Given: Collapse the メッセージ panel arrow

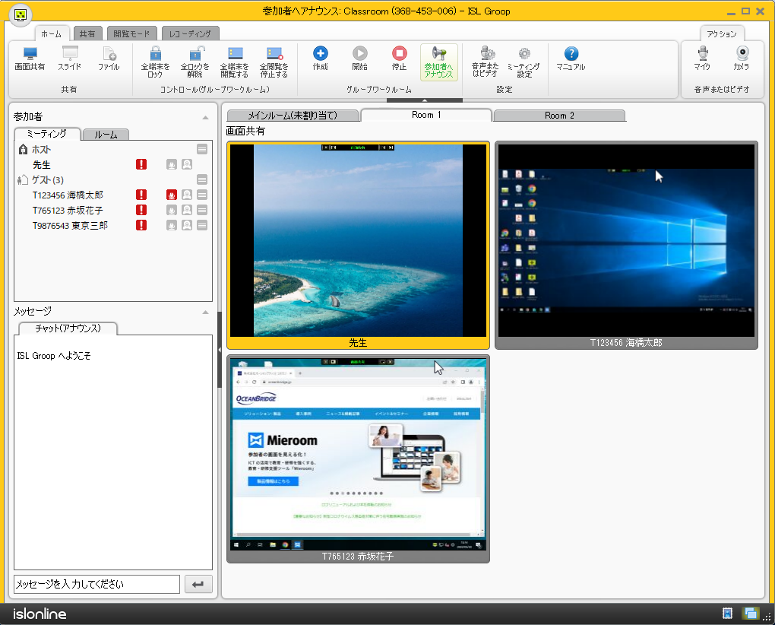Looking at the screenshot, I should coord(205,312).
